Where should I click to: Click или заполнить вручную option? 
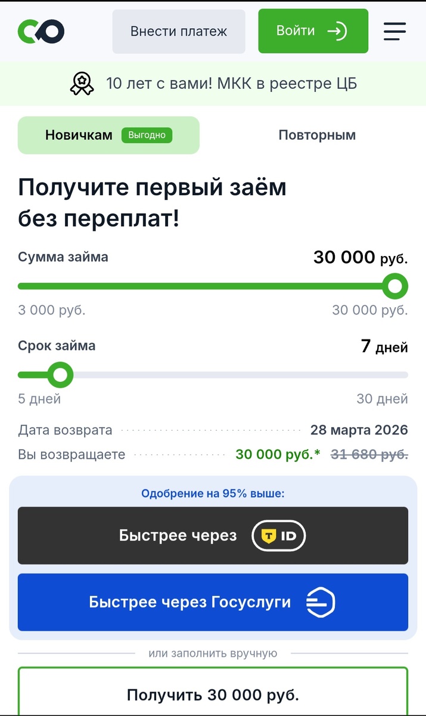(x=213, y=653)
